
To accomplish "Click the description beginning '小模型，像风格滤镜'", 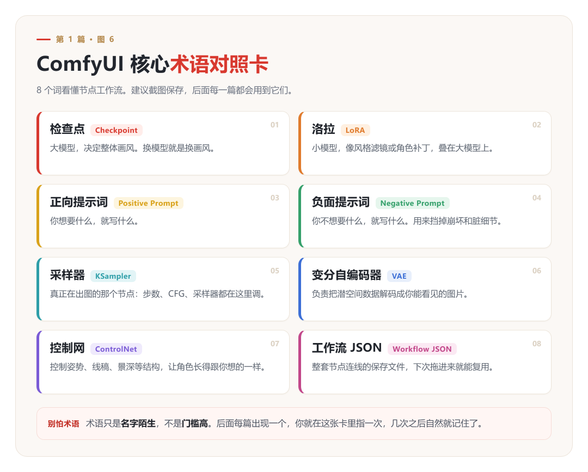I will [402, 148].
